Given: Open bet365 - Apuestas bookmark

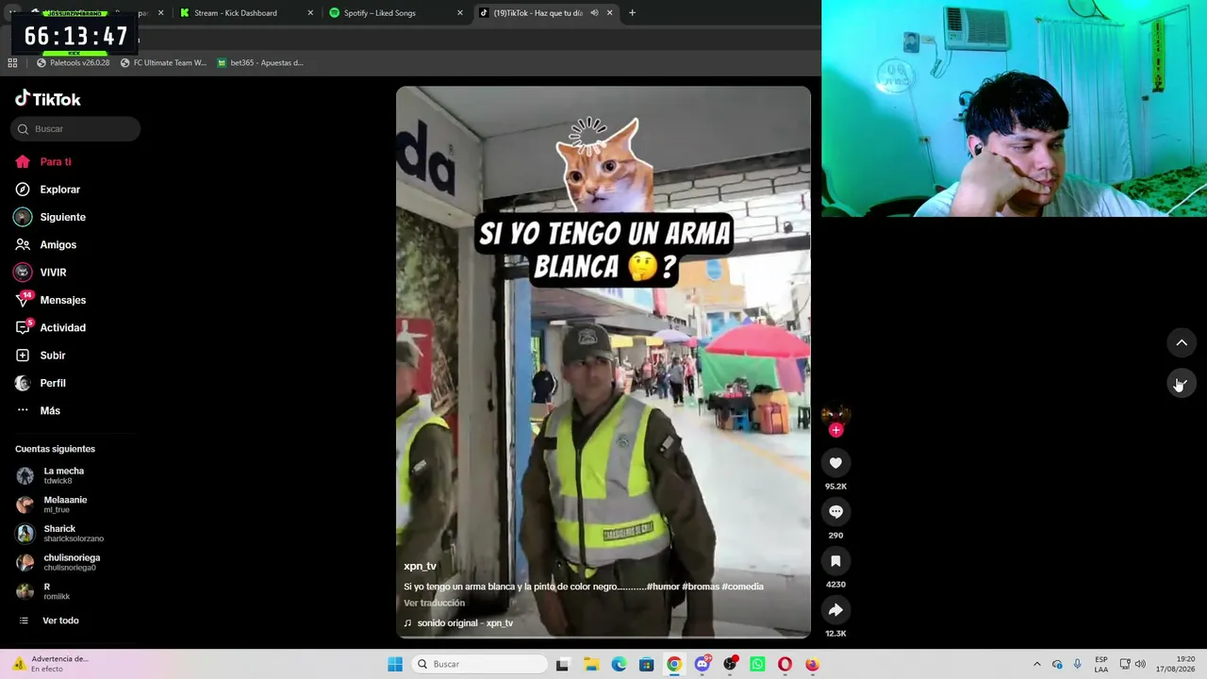Looking at the screenshot, I should [260, 63].
